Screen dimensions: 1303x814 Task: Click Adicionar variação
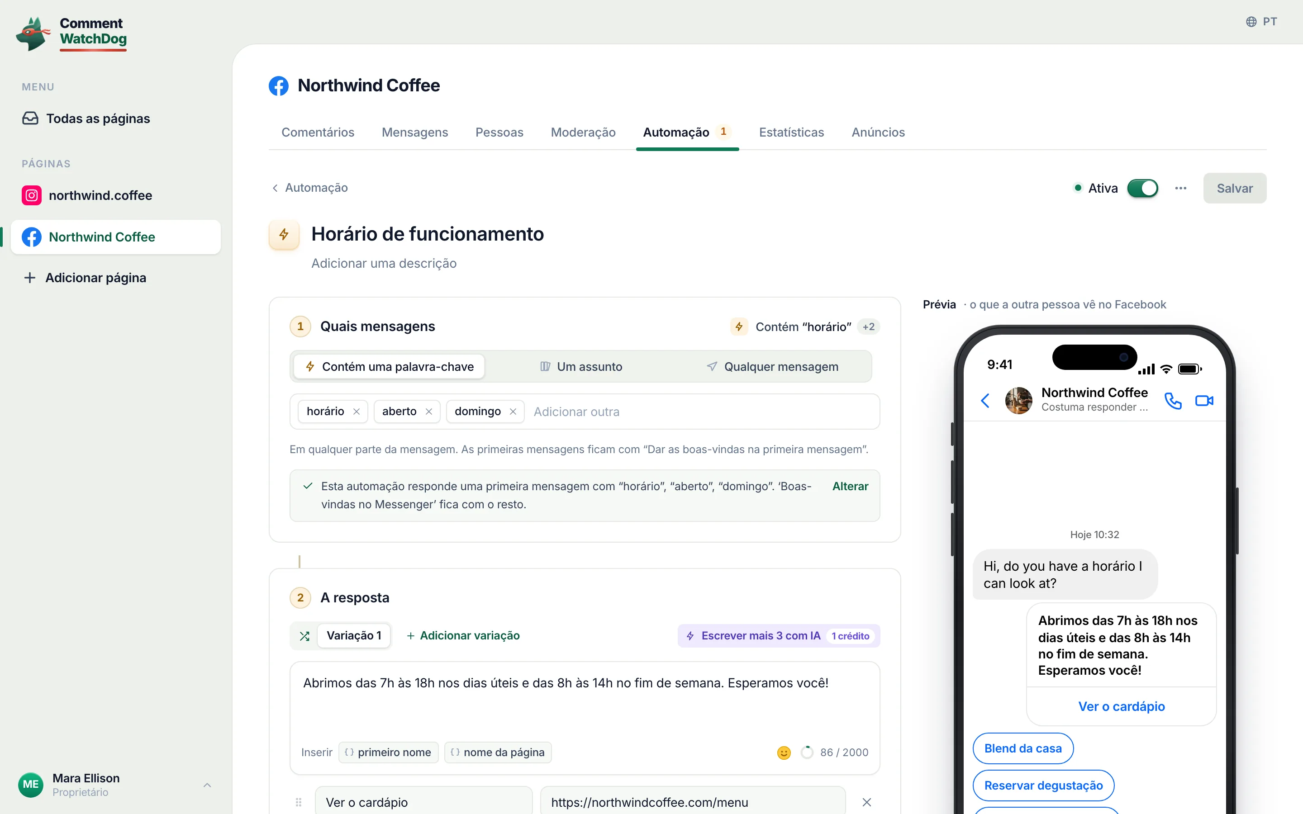pos(463,636)
